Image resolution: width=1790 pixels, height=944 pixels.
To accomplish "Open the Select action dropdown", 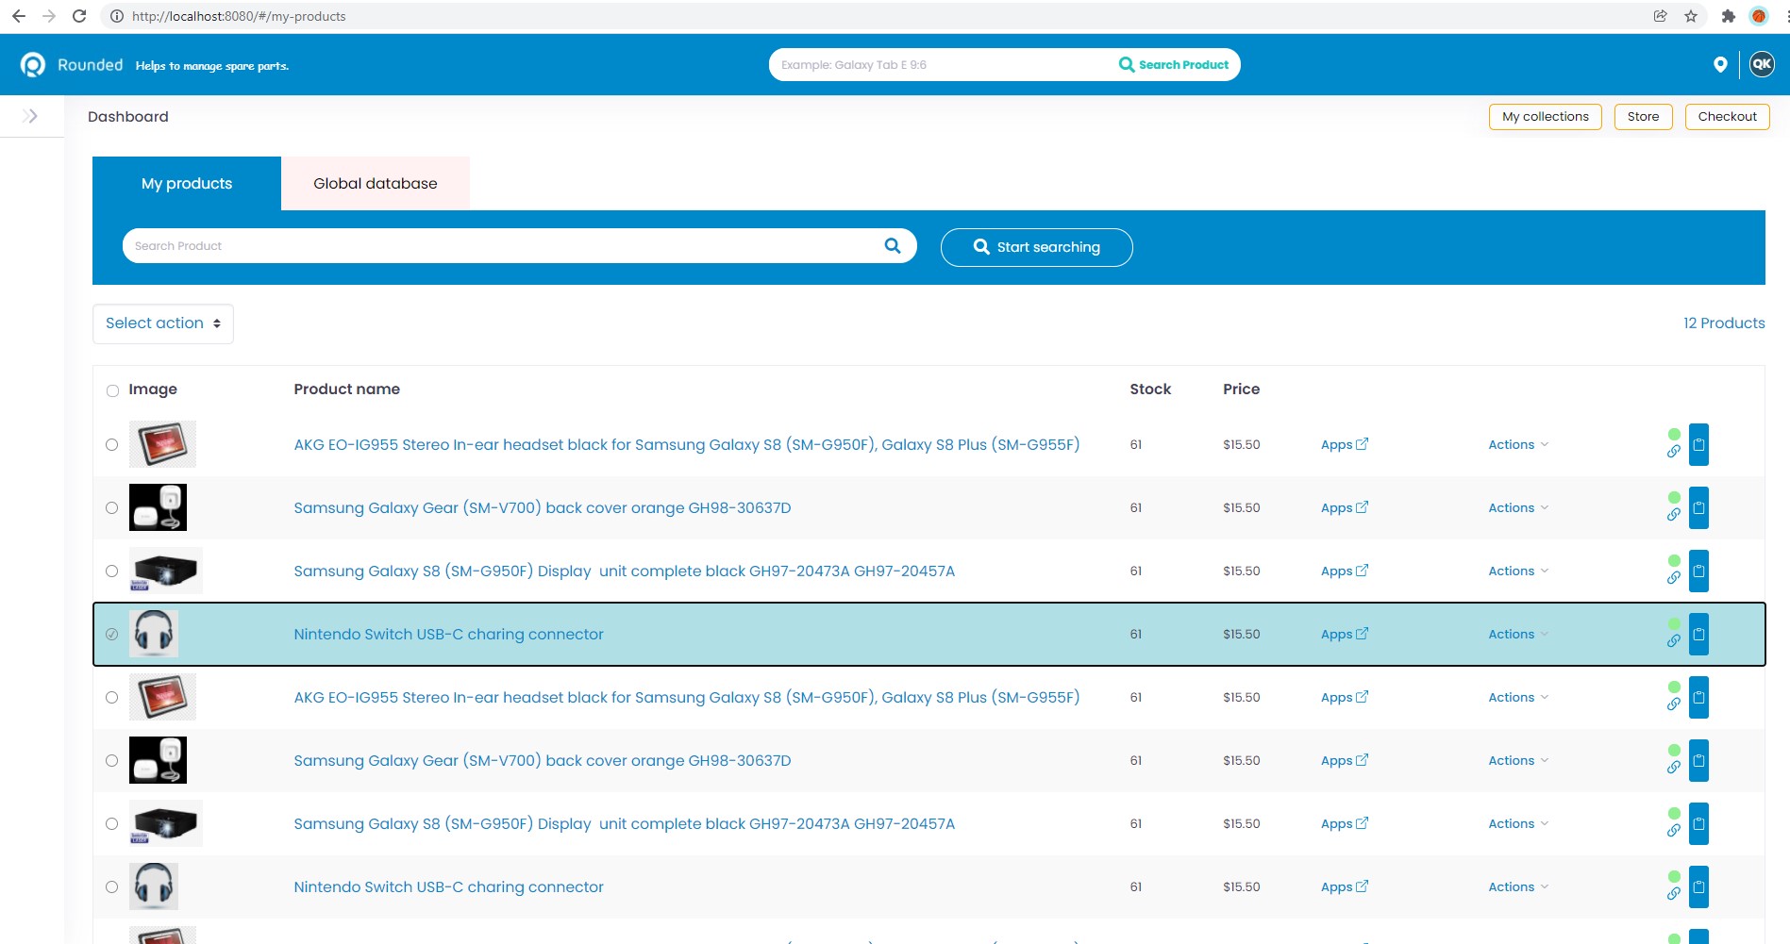I will (162, 323).
